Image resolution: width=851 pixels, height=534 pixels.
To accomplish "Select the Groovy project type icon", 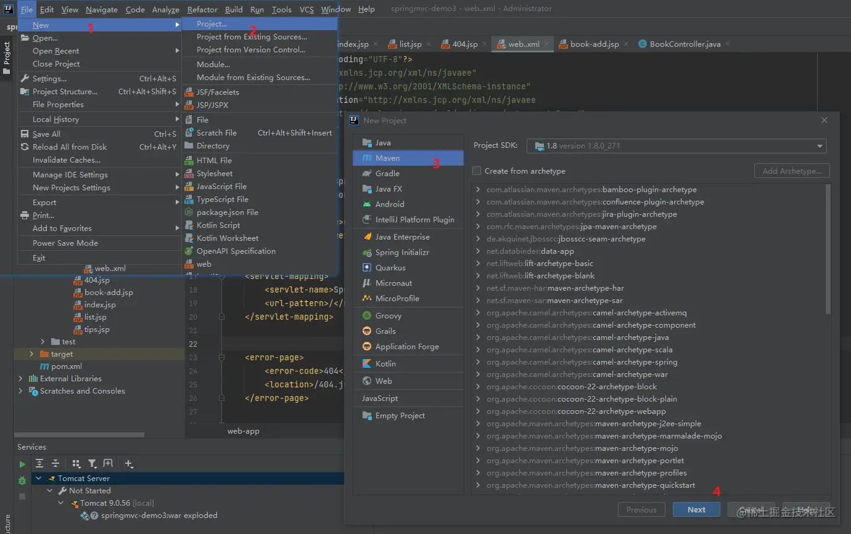I will pyautogui.click(x=367, y=316).
